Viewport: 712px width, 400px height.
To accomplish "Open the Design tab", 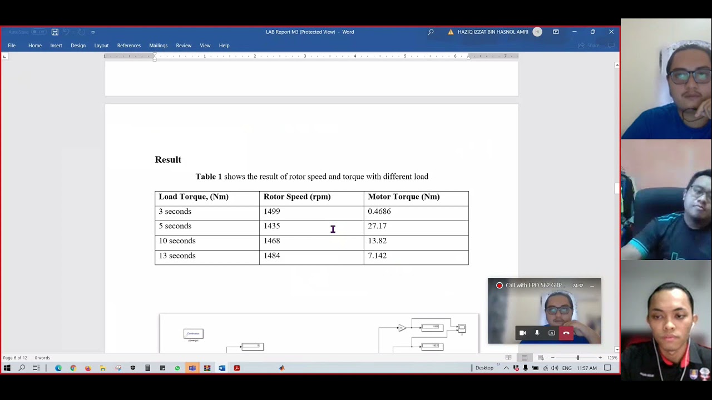I will [78, 46].
